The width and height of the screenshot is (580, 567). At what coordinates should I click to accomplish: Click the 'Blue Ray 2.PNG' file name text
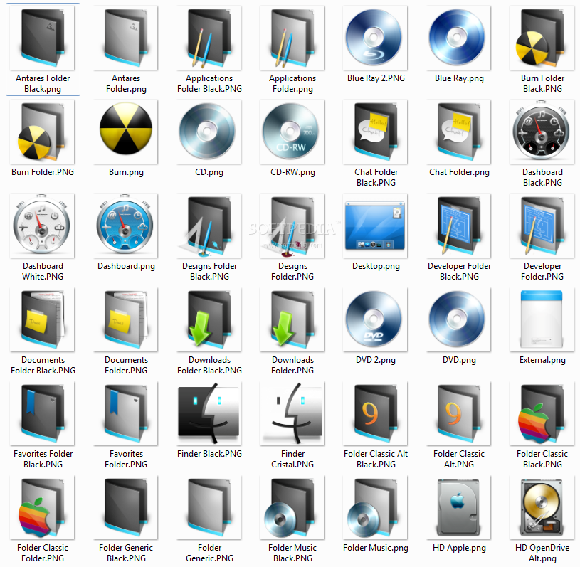click(x=376, y=78)
